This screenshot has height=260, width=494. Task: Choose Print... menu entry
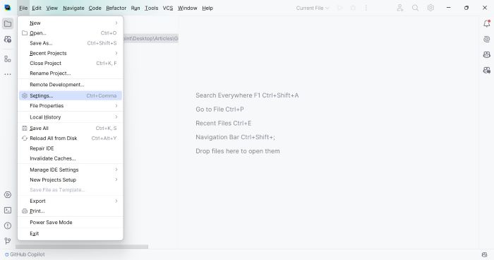point(71,211)
